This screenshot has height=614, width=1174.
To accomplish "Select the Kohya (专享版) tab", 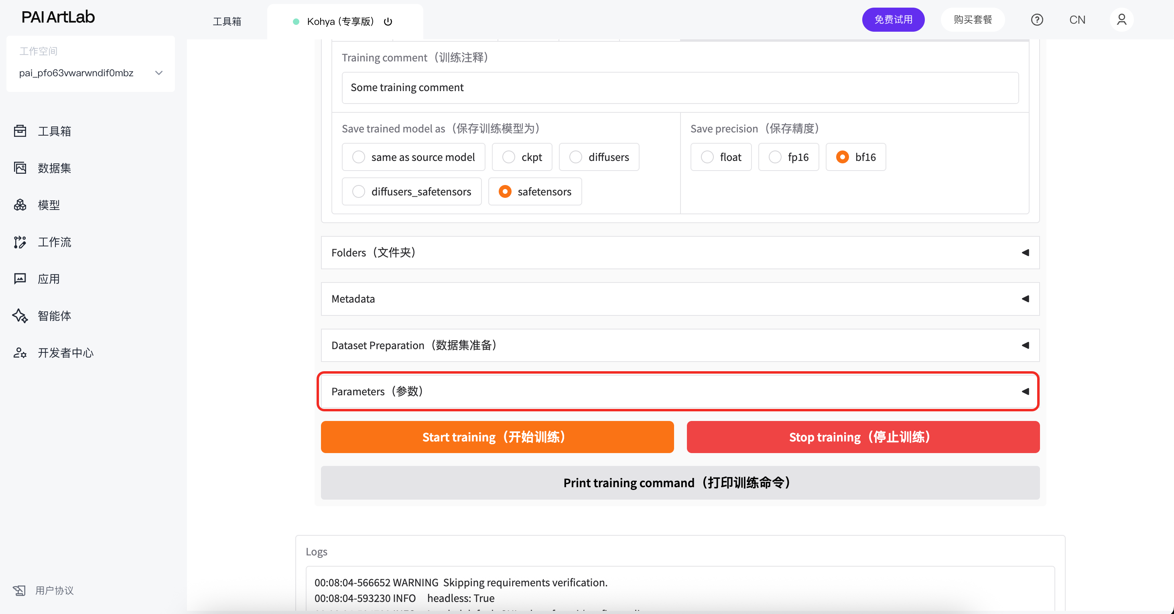I will click(340, 21).
